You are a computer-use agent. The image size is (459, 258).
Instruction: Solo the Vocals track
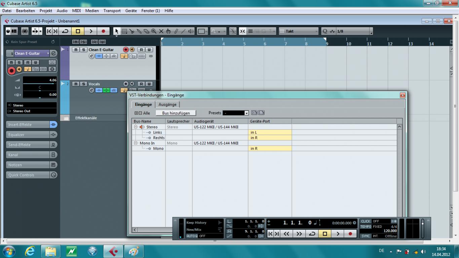[x=83, y=84]
